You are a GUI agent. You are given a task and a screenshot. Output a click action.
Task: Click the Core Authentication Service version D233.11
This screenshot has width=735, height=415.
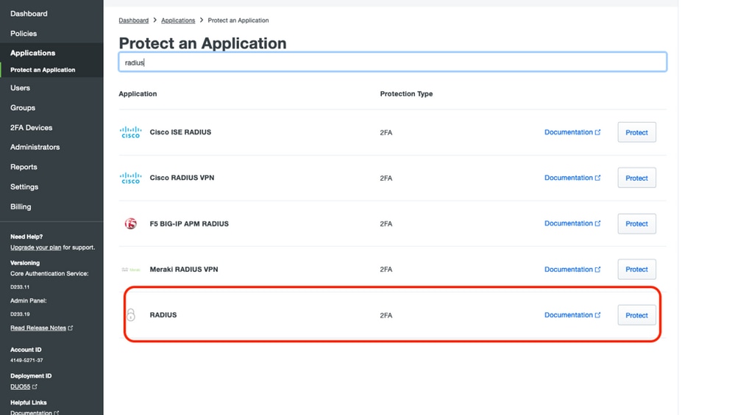[20, 287]
